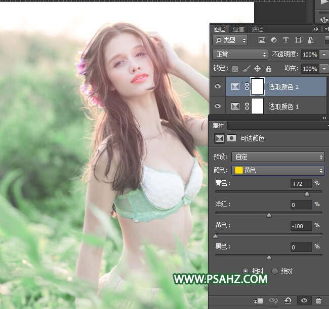Click the clip to layer icon
This screenshot has height=309, width=329.
click(259, 301)
